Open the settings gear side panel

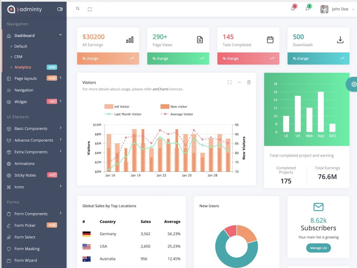tap(354, 84)
